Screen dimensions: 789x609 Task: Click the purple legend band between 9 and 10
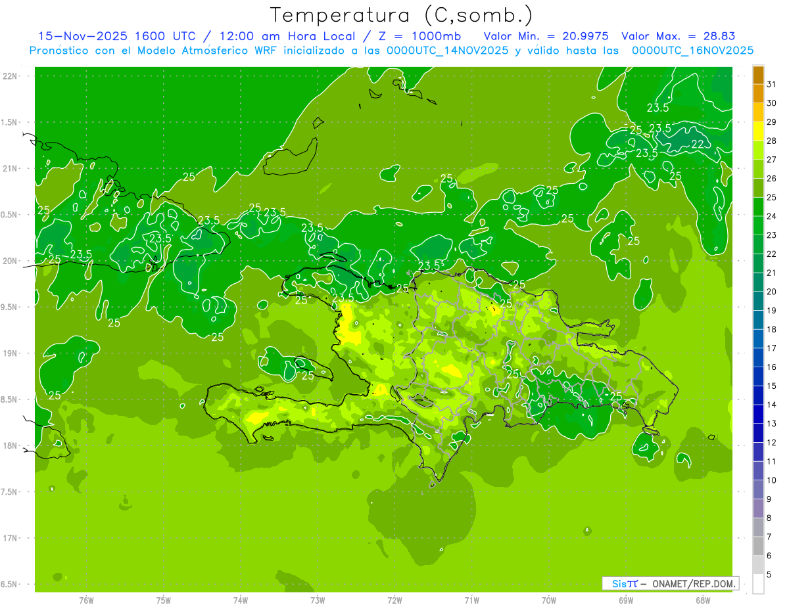(758, 489)
